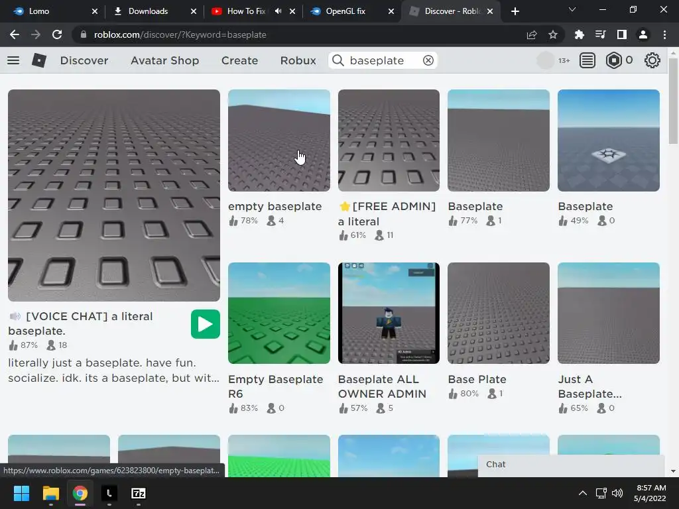Clear the baseplate search text
The image size is (679, 509).
[x=428, y=60]
